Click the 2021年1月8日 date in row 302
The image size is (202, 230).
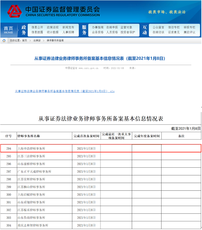coord(86,210)
